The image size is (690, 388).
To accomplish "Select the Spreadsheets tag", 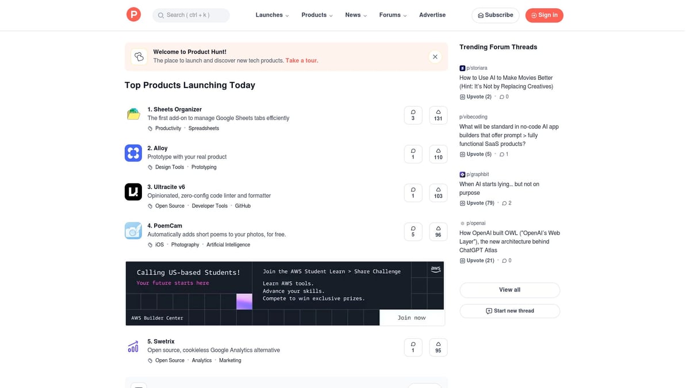I will (204, 128).
